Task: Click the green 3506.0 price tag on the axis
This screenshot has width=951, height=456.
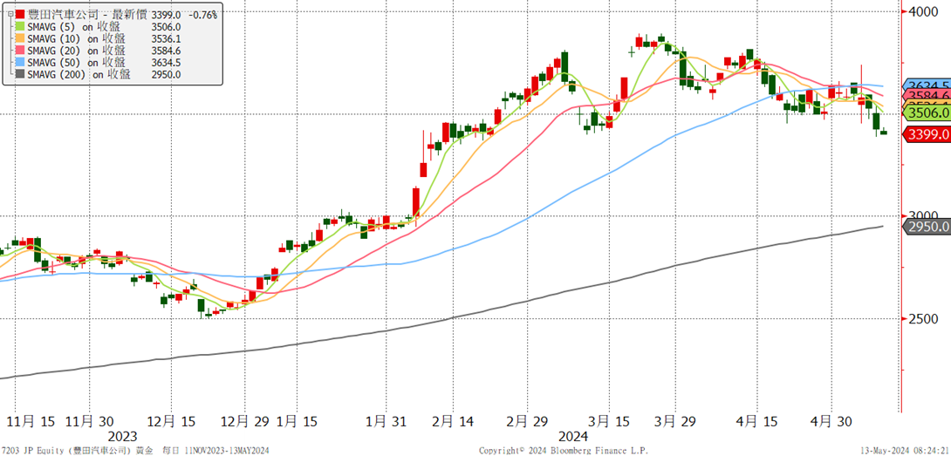Action: click(x=927, y=112)
